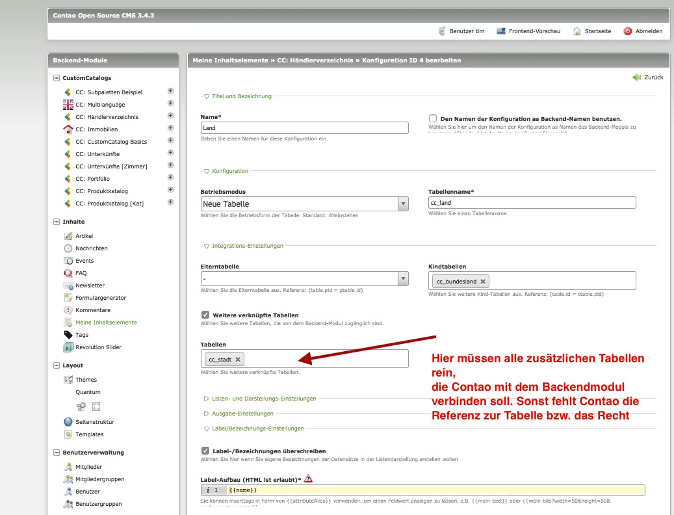Expand Listen- und Darstellungs-Einstellungen section
Image resolution: width=674 pixels, height=515 pixels.
(x=263, y=399)
